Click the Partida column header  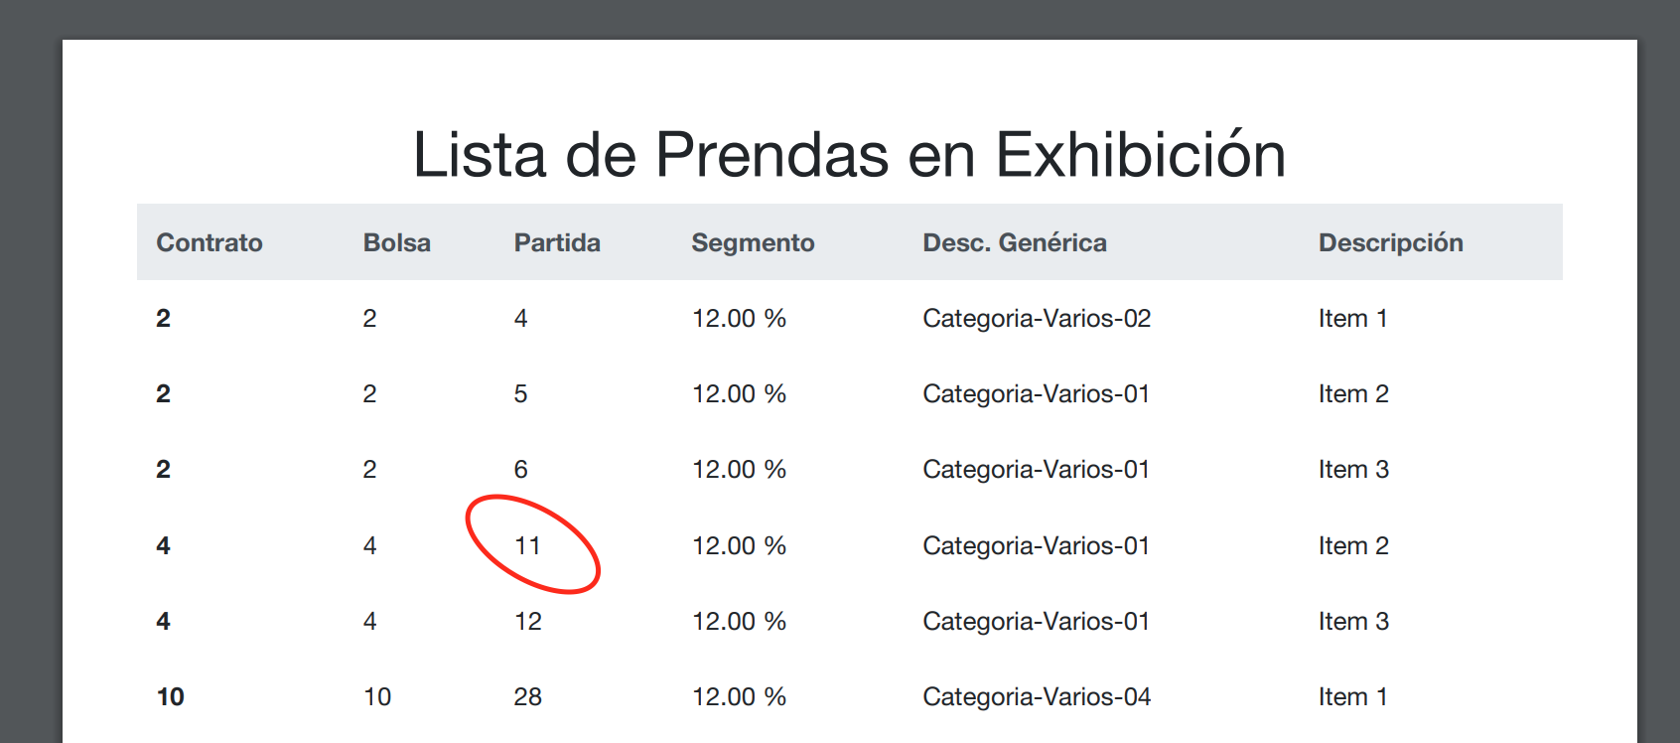point(557,242)
